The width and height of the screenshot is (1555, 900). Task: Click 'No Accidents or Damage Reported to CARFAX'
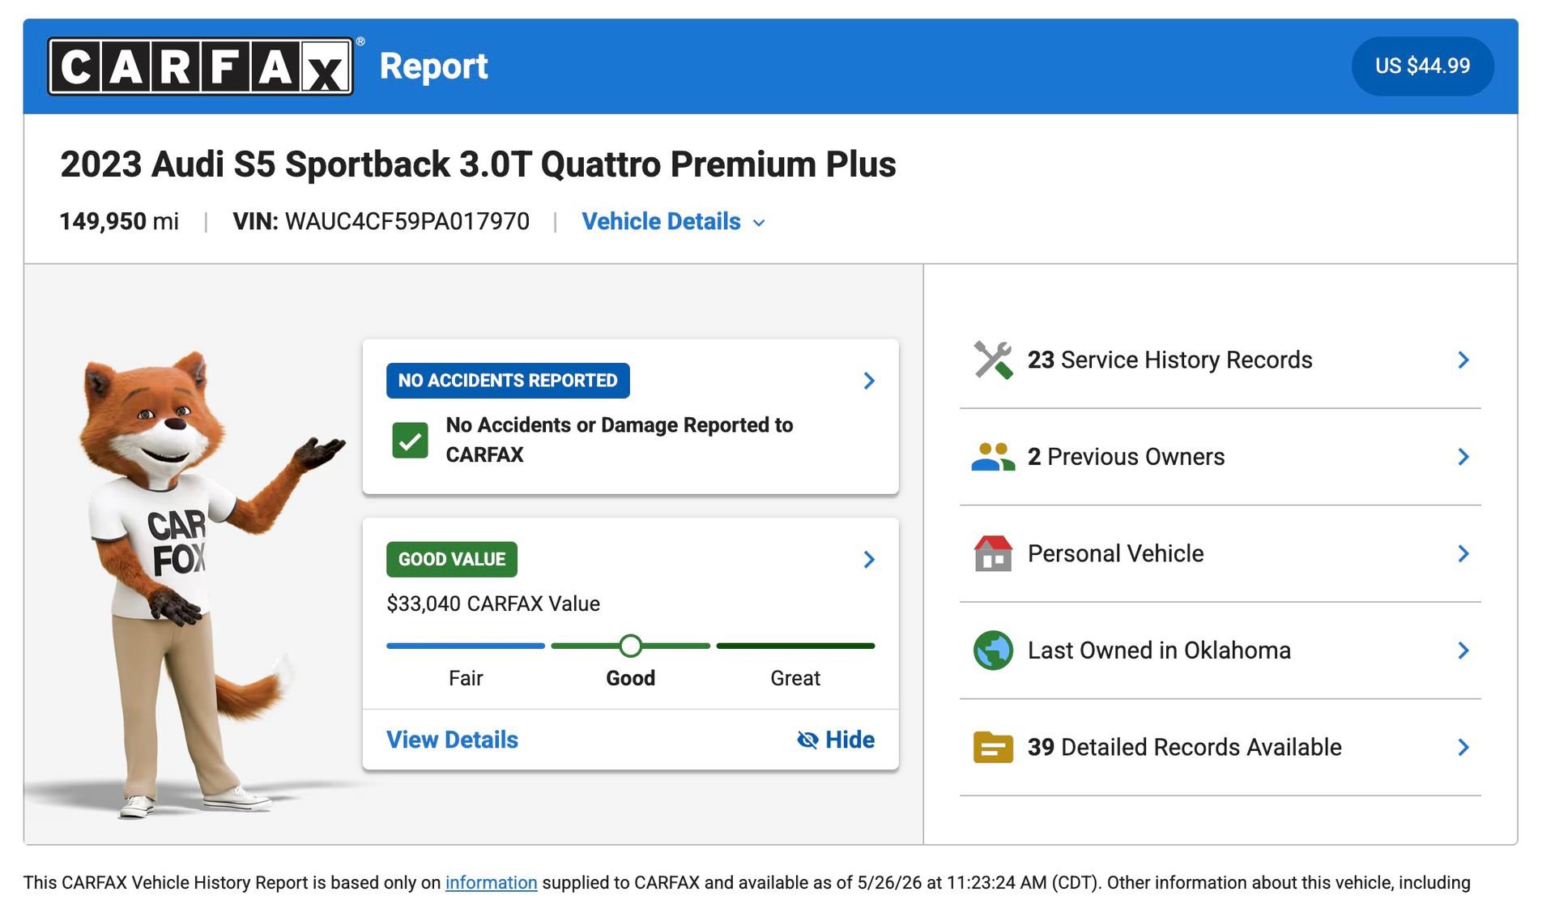[x=620, y=440]
